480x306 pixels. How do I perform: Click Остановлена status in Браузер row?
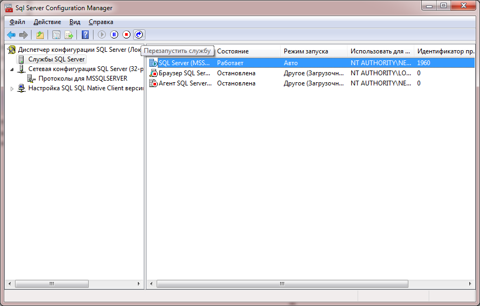point(236,73)
